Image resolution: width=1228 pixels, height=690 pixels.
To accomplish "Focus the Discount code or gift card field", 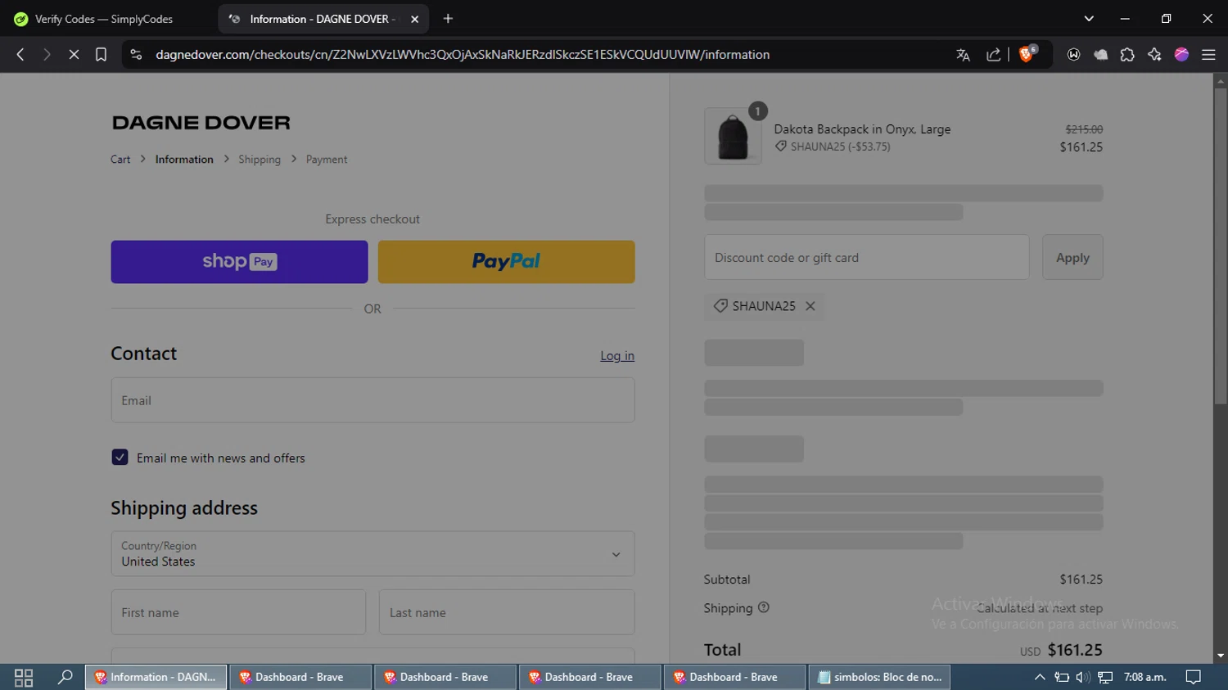I will 867,257.
